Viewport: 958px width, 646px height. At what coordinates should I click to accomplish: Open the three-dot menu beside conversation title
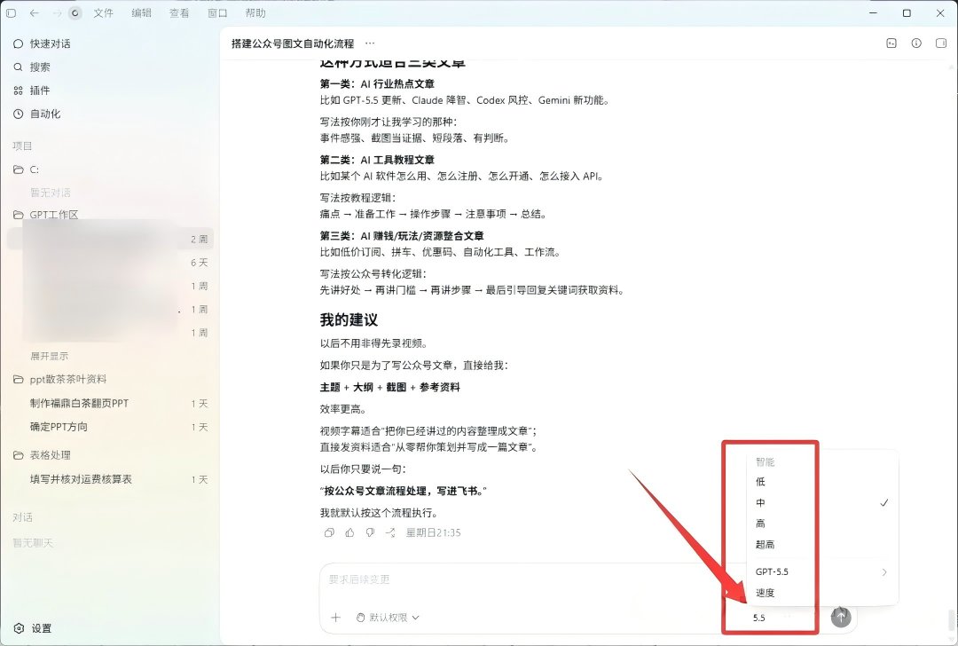click(x=370, y=43)
